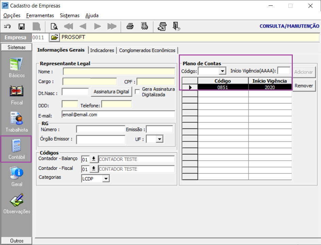This screenshot has height=245, width=321.
Task: Click the Nome input field
Action: click(x=119, y=71)
